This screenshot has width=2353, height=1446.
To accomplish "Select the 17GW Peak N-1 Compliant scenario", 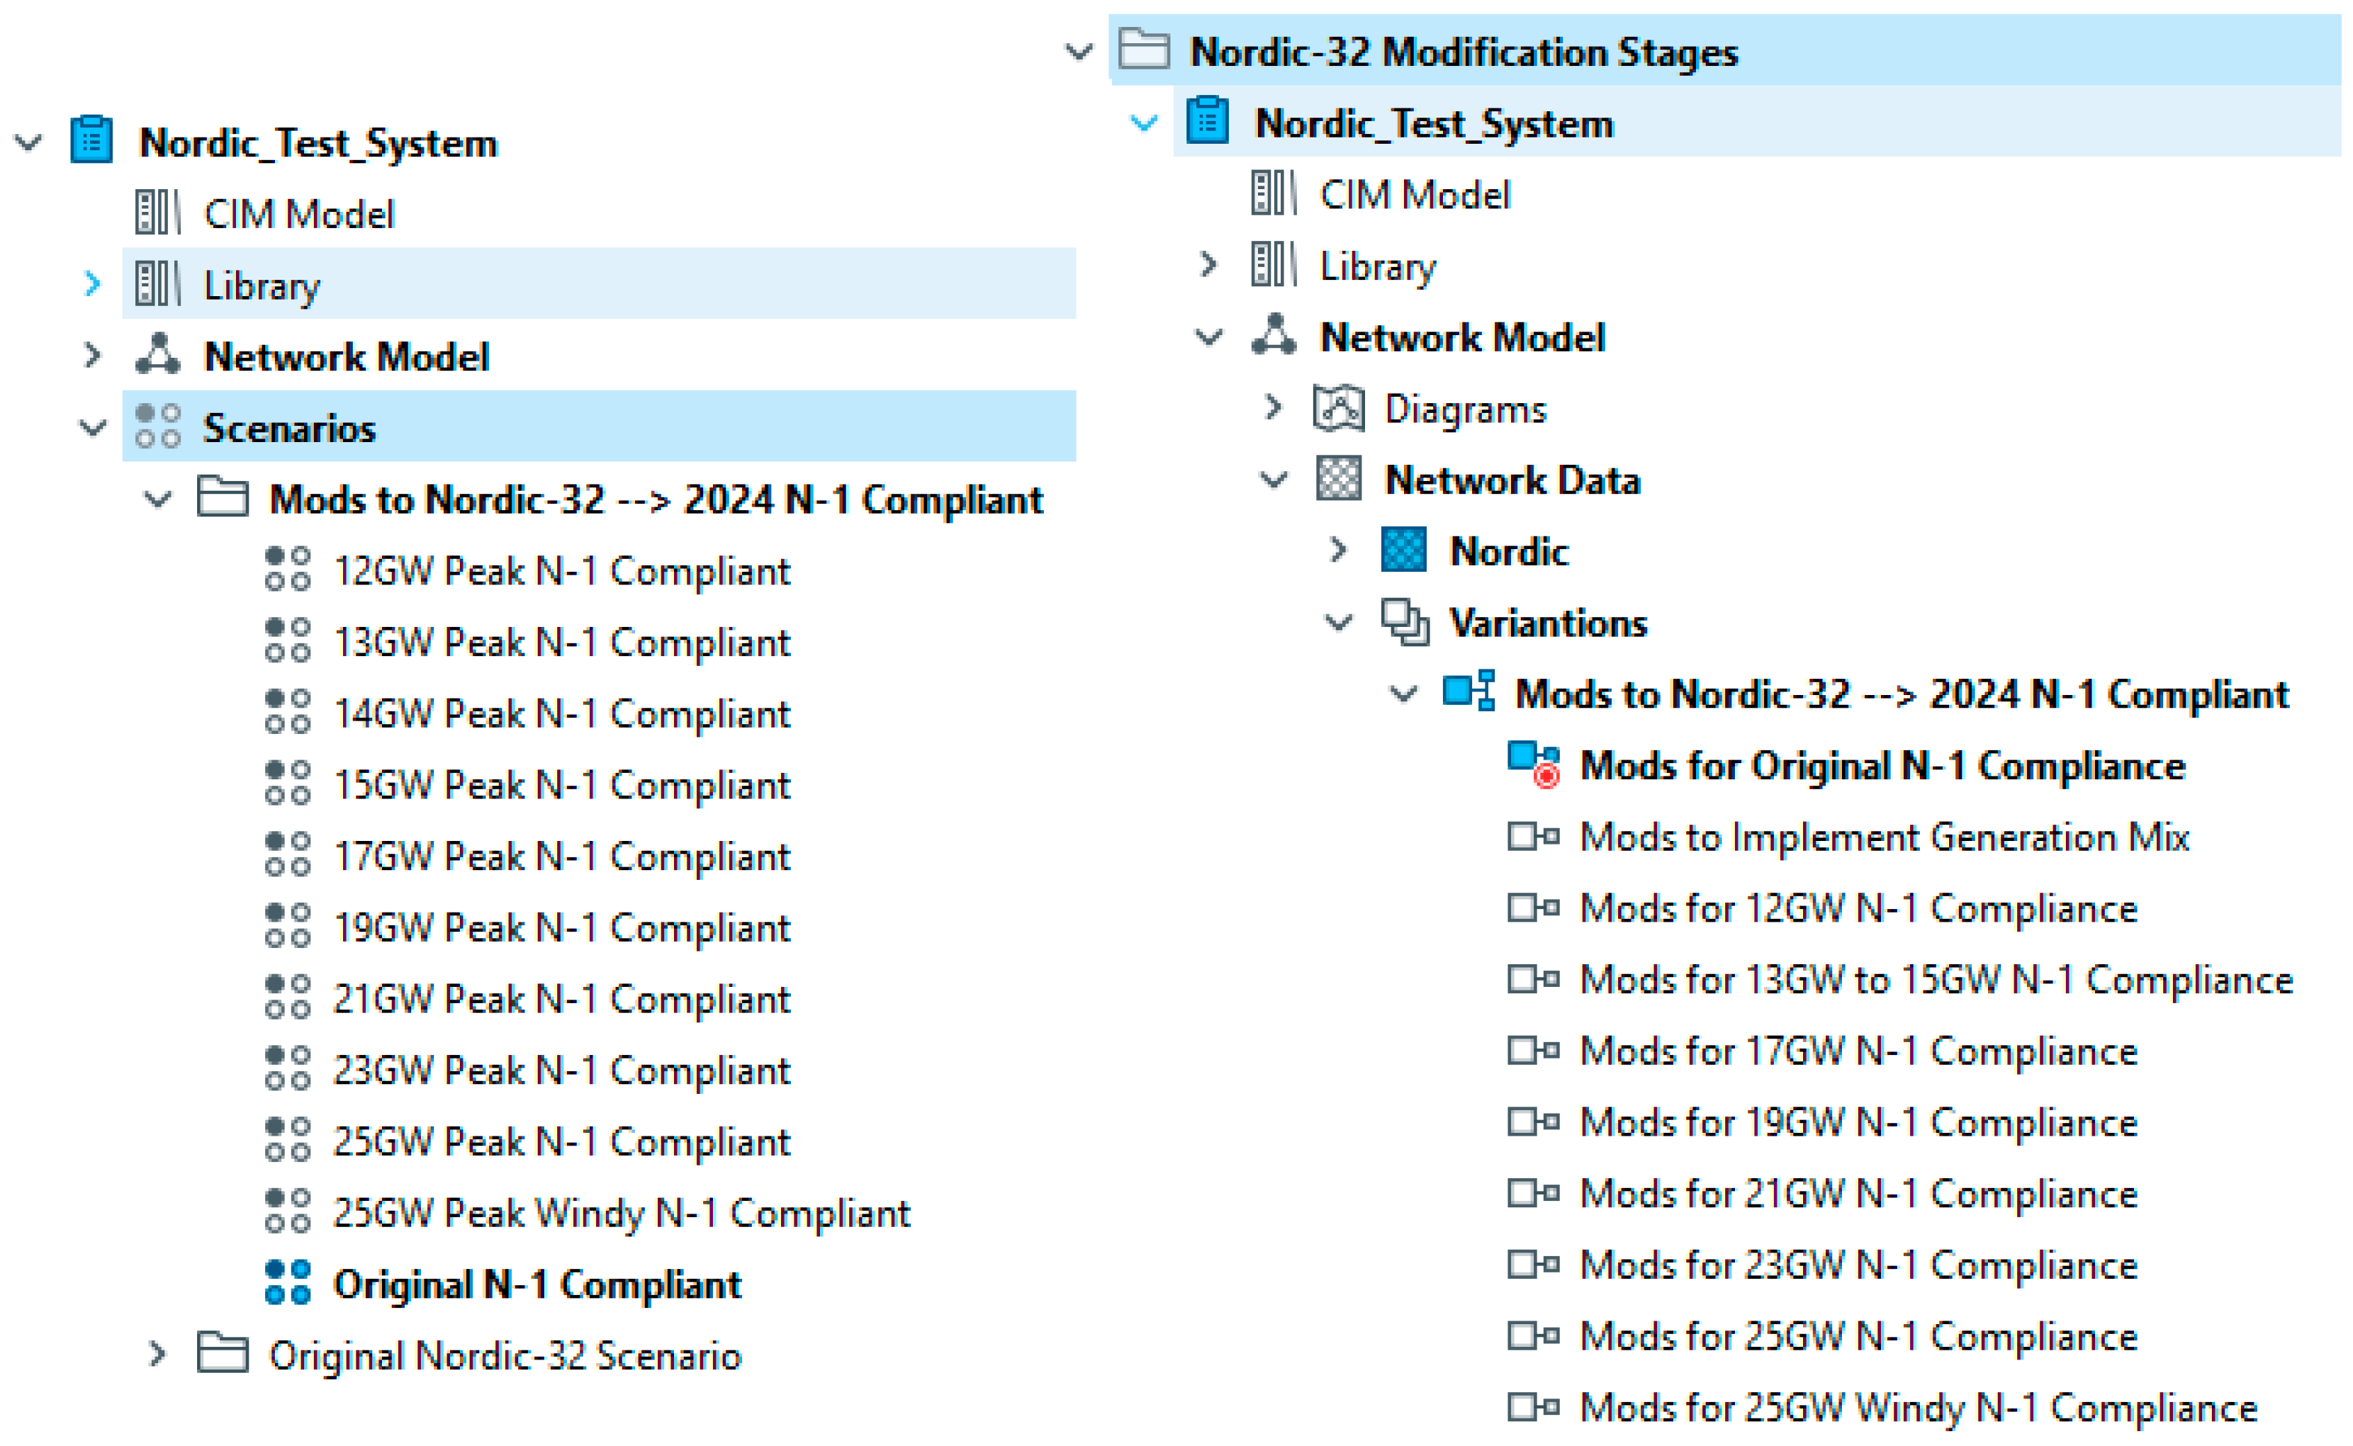I will coord(561,856).
